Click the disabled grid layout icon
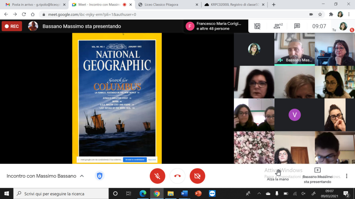Image resolution: width=355 pixels, height=199 pixels. (x=257, y=26)
